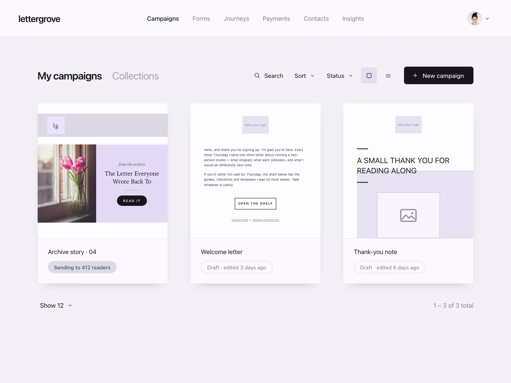Image resolution: width=511 pixels, height=383 pixels.
Task: Switch to grid view
Action: [x=369, y=76]
